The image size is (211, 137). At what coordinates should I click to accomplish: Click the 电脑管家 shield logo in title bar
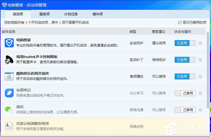[4, 5]
